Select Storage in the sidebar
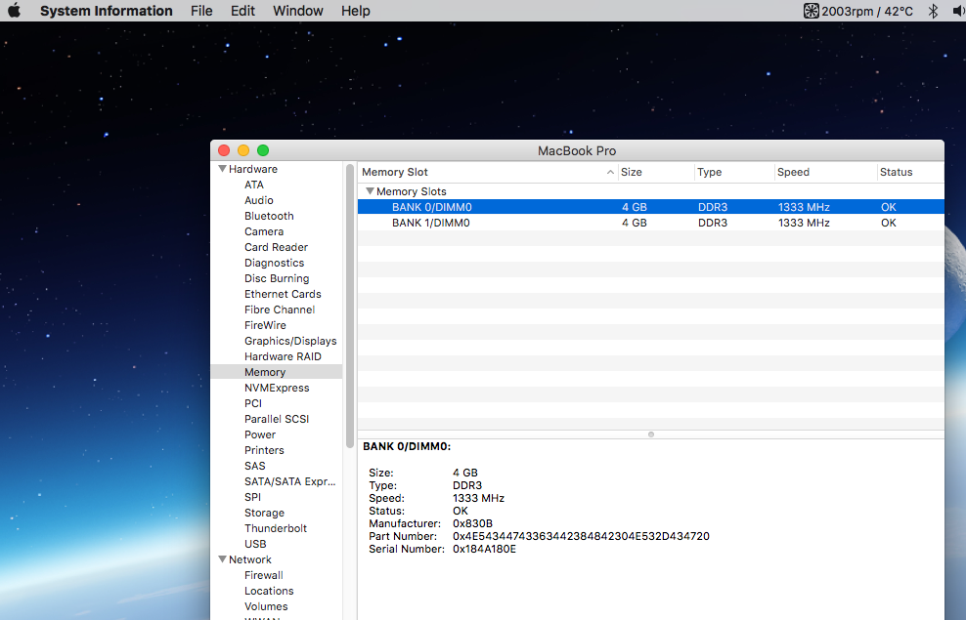 click(264, 513)
